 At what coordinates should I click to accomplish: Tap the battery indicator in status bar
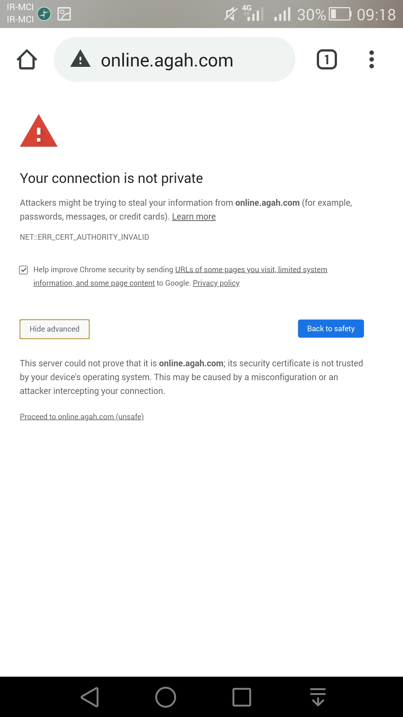click(x=340, y=14)
